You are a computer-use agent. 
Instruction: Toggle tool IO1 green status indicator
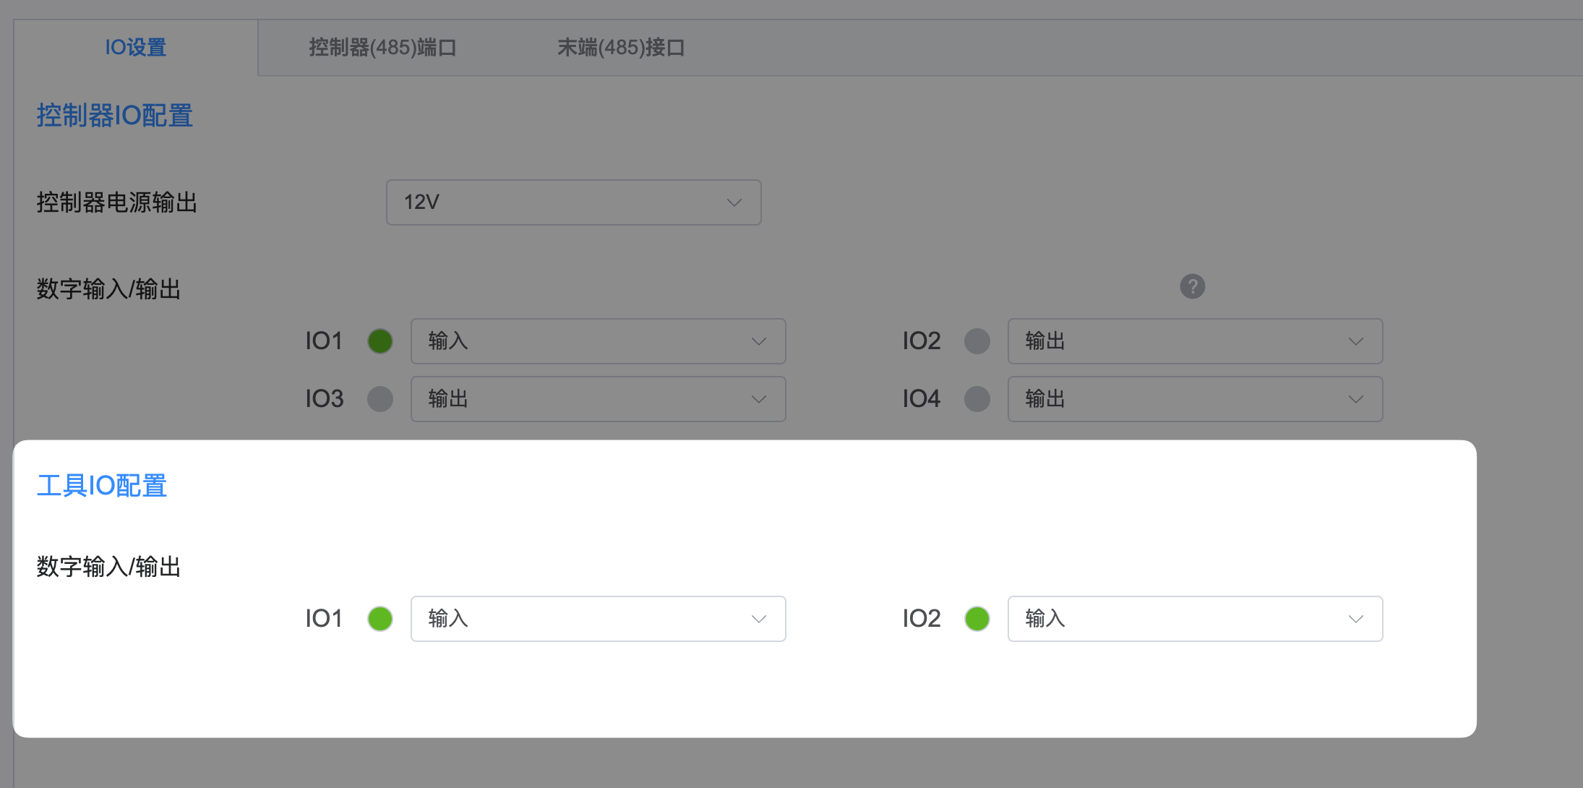click(380, 619)
